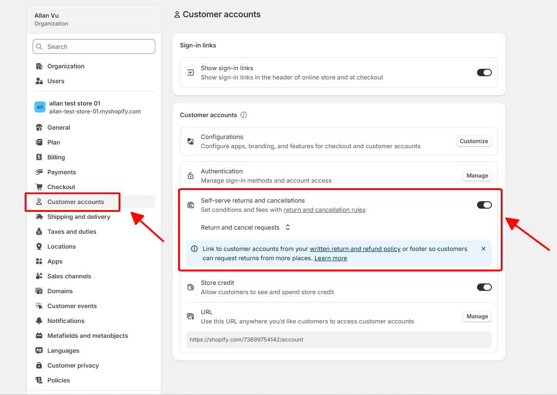Click the Billing receipt icon
The height and width of the screenshot is (395, 557).
pyautogui.click(x=39, y=157)
